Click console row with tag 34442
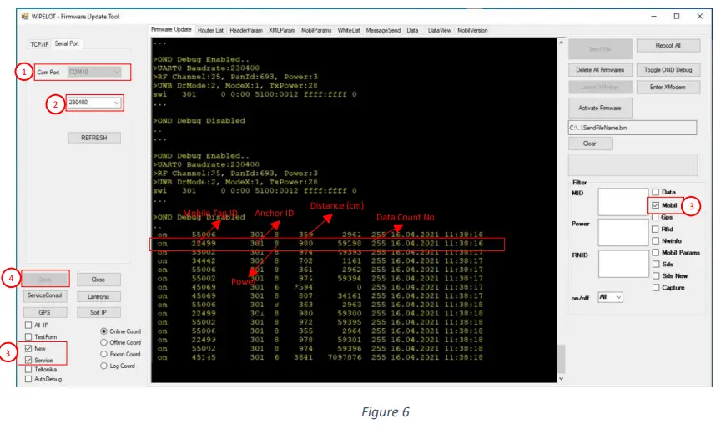The height and width of the screenshot is (434, 721). 320,261
